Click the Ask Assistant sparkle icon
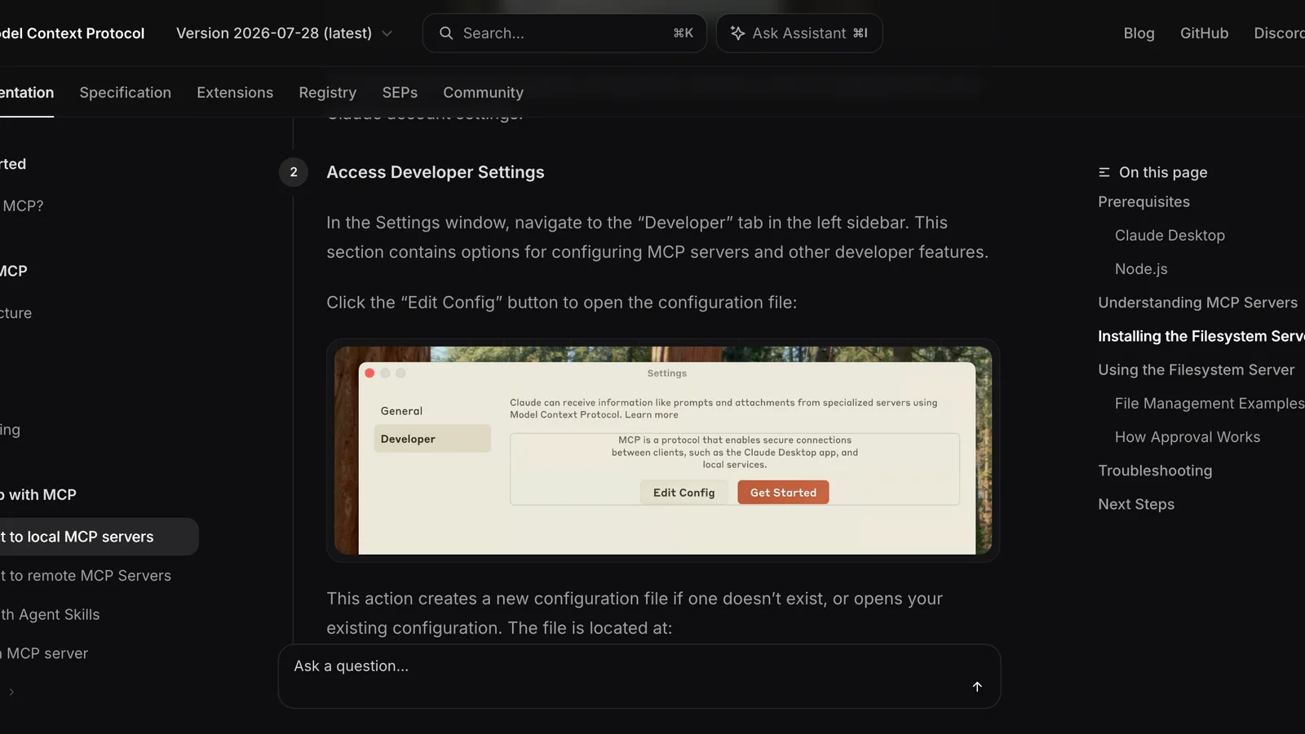 [x=737, y=33]
